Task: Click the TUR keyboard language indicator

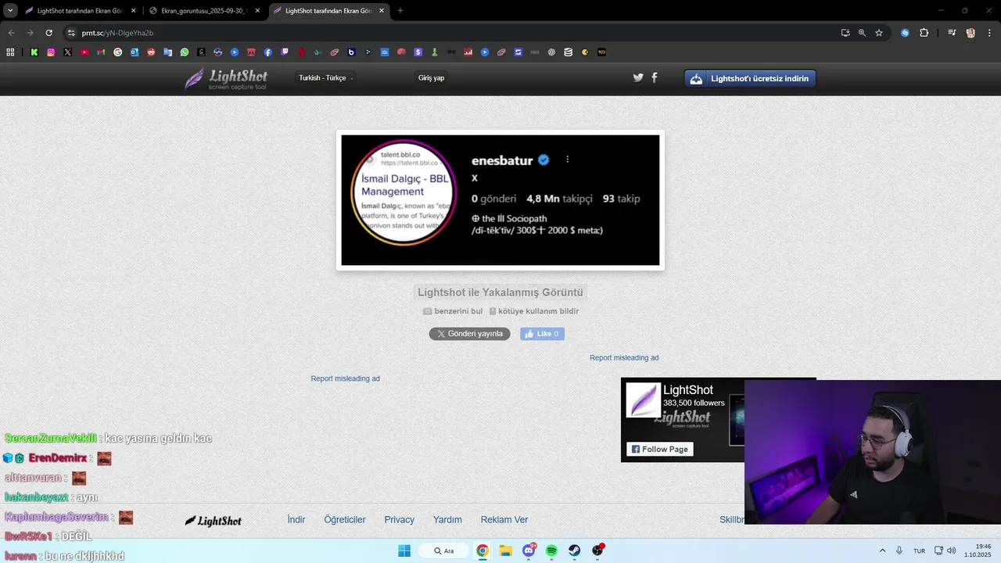Action: point(920,550)
